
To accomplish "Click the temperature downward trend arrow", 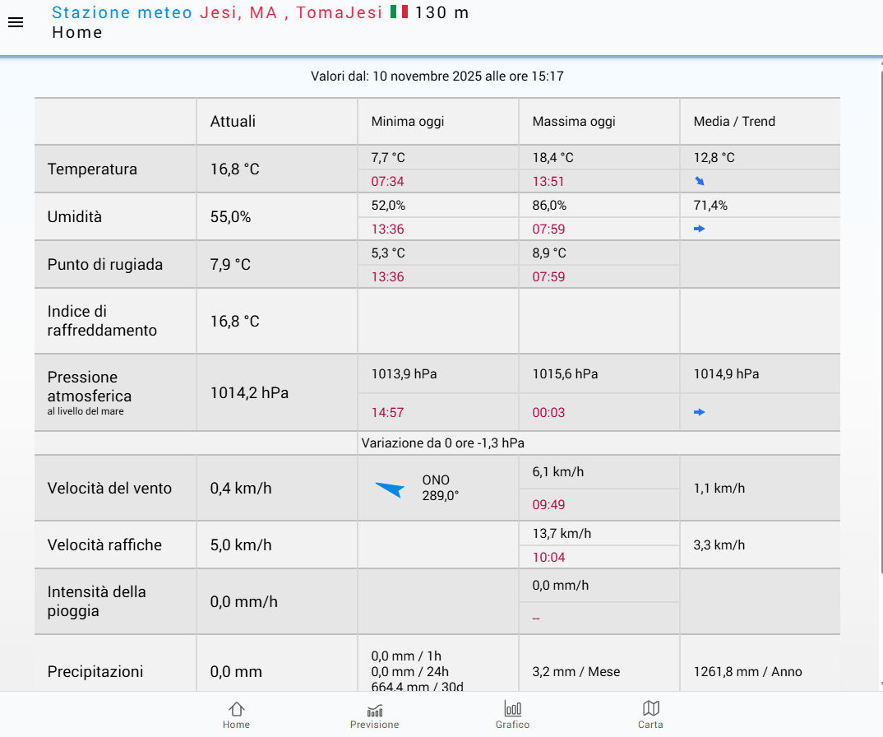I will [700, 181].
